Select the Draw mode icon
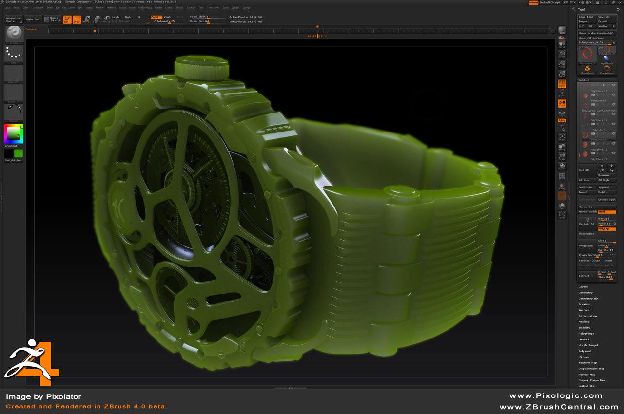The width and height of the screenshot is (624, 414). tap(77, 19)
